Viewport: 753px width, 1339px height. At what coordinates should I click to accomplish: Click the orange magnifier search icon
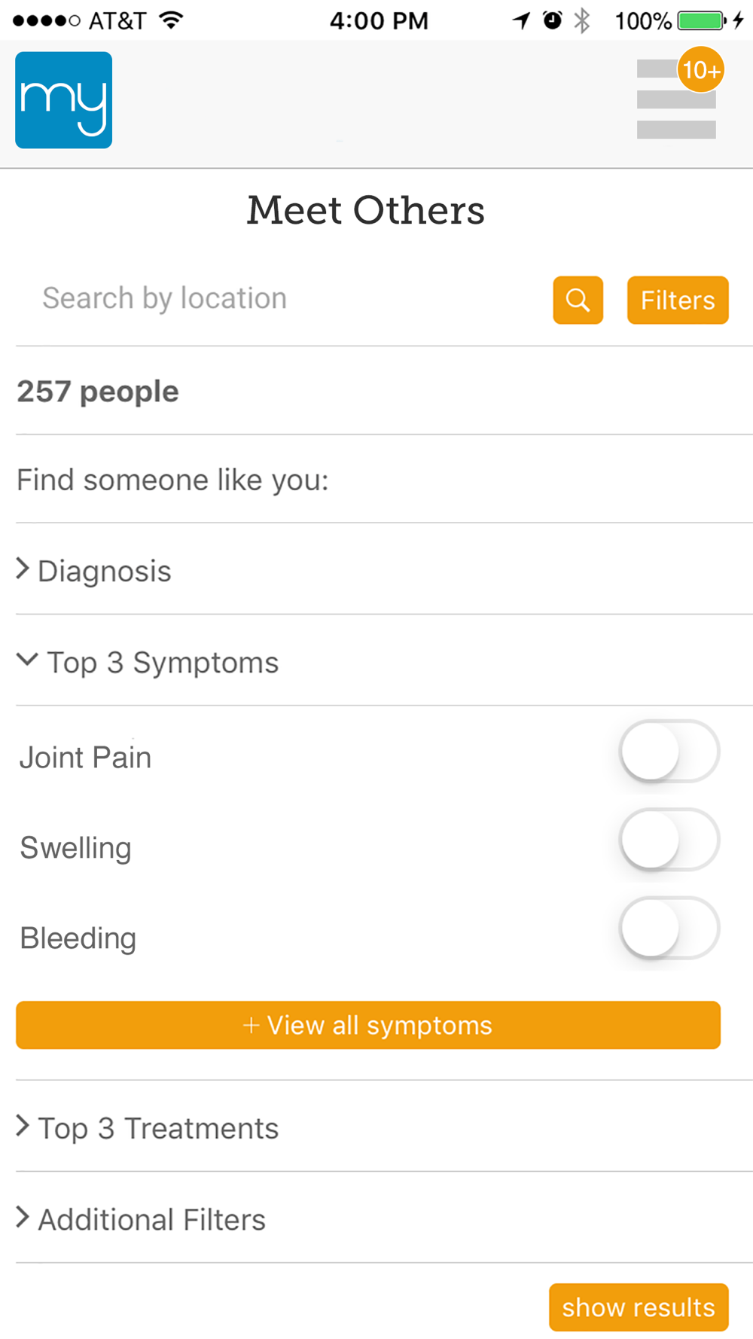578,300
